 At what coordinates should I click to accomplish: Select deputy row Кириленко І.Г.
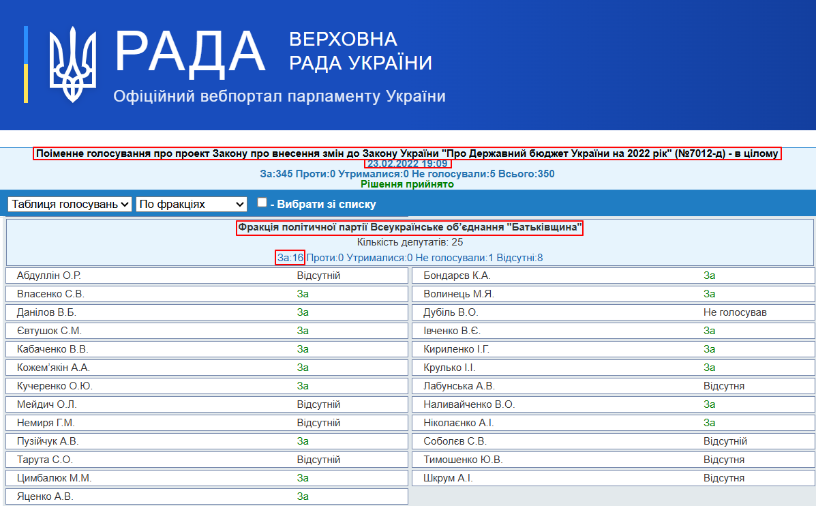click(x=614, y=349)
